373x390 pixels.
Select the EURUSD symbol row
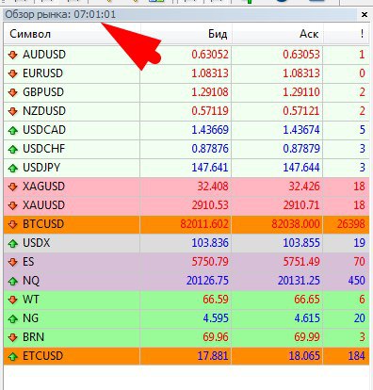pos(186,73)
